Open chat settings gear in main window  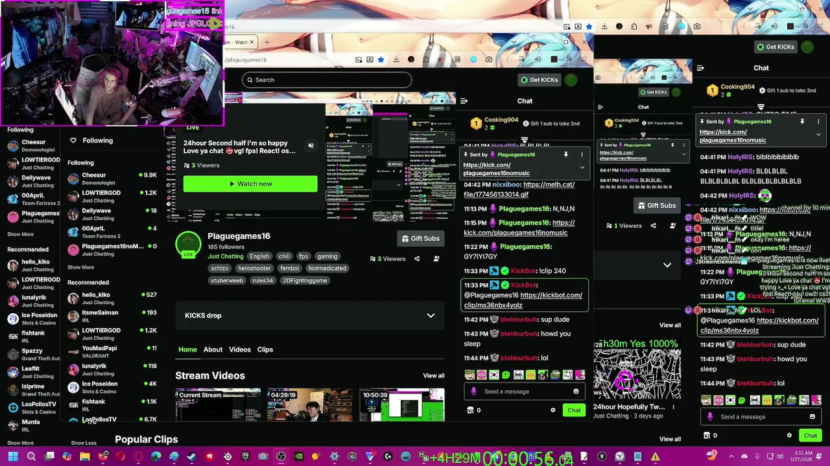pos(552,410)
